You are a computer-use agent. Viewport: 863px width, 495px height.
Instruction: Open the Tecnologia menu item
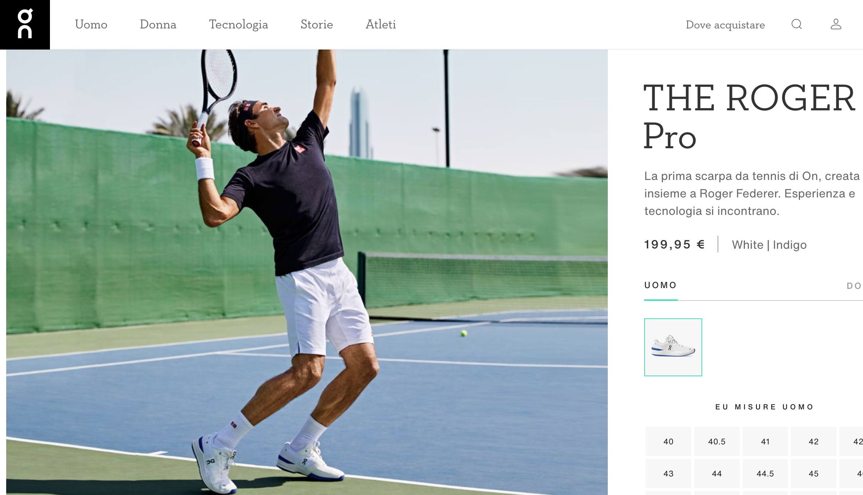point(238,24)
